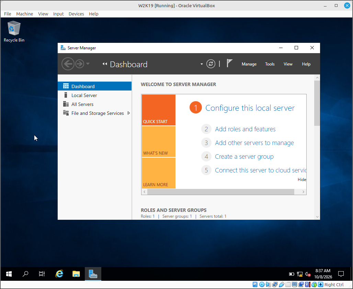Click the Dashboard grid icon
The image size is (353, 289).
click(x=66, y=86)
